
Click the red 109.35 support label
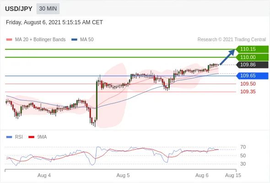pyautogui.click(x=248, y=91)
